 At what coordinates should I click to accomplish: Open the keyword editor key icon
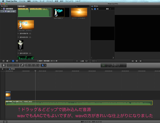point(22,65)
